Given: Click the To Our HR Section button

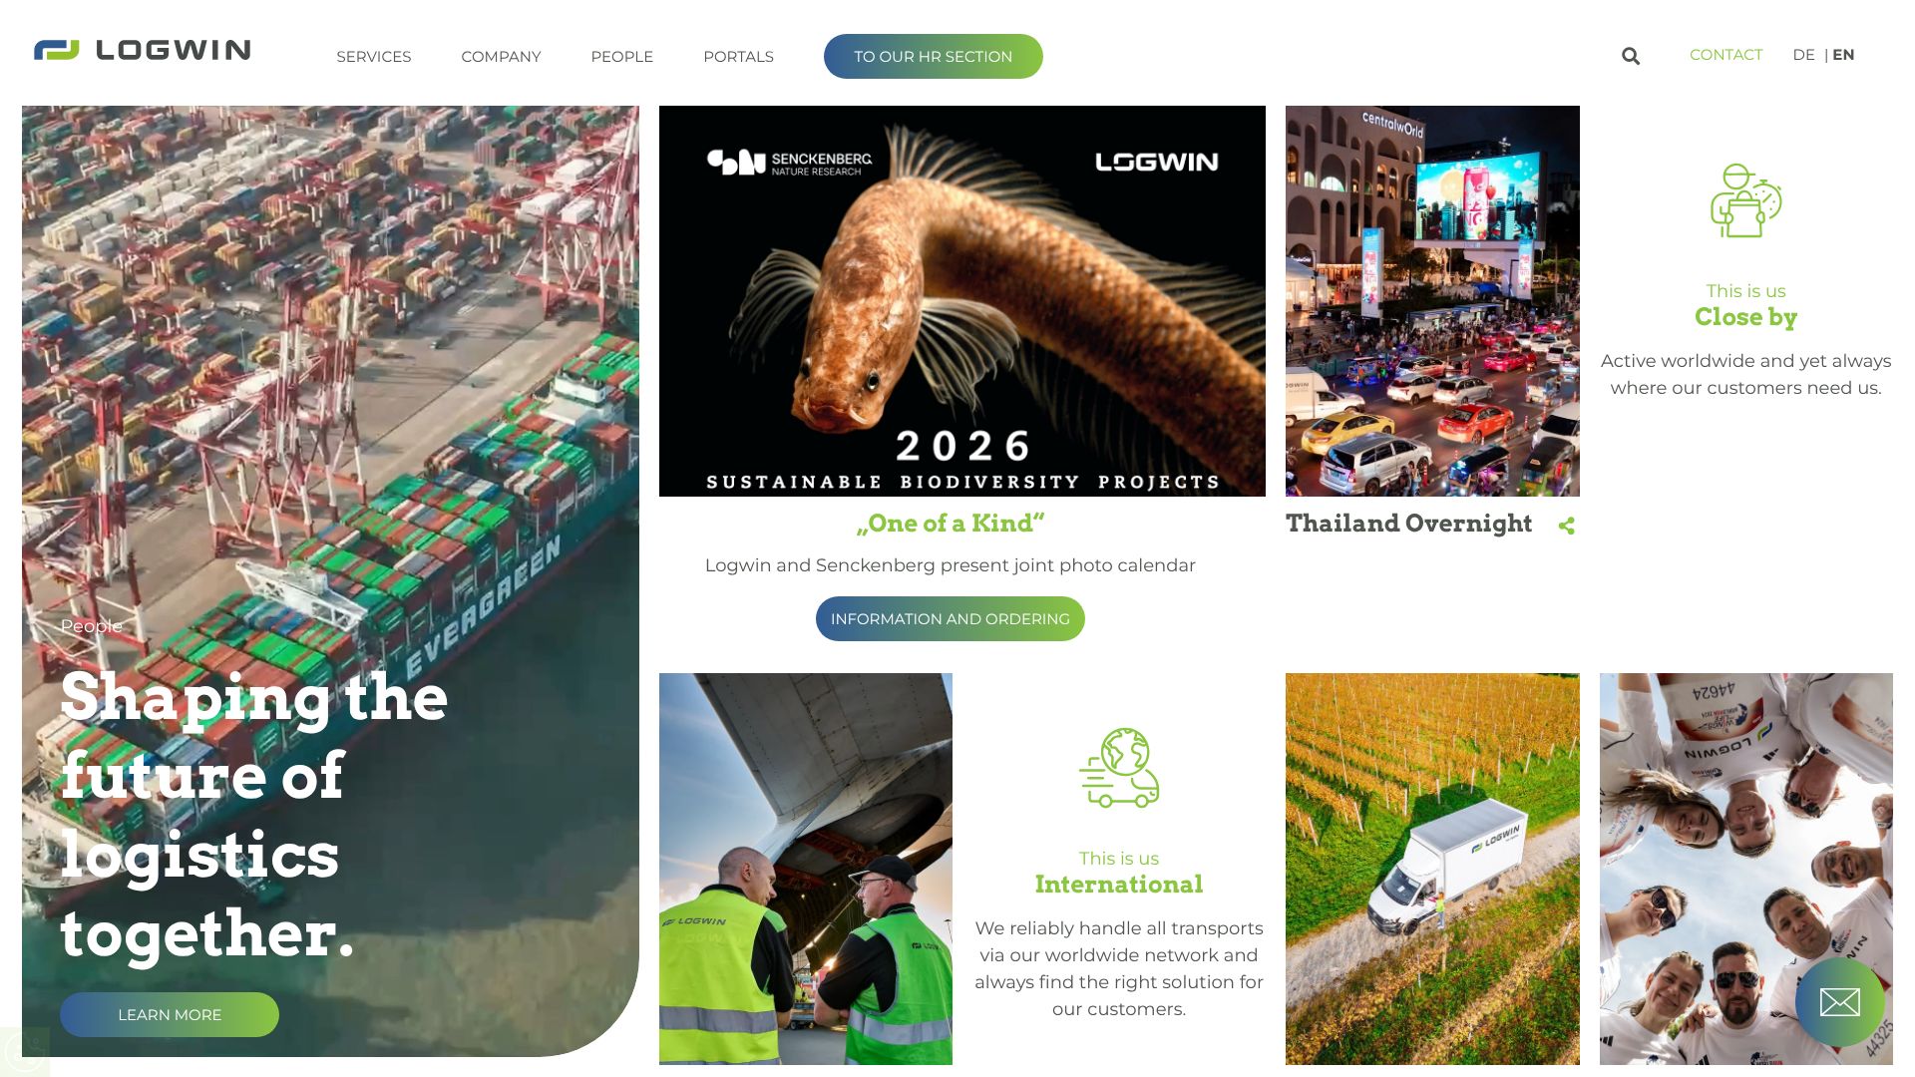Looking at the screenshot, I should (x=934, y=57).
